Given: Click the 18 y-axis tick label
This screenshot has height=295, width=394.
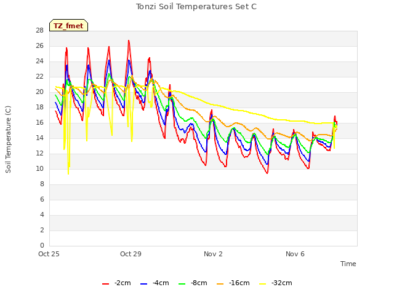Looking at the screenshot, I should tap(39, 107).
